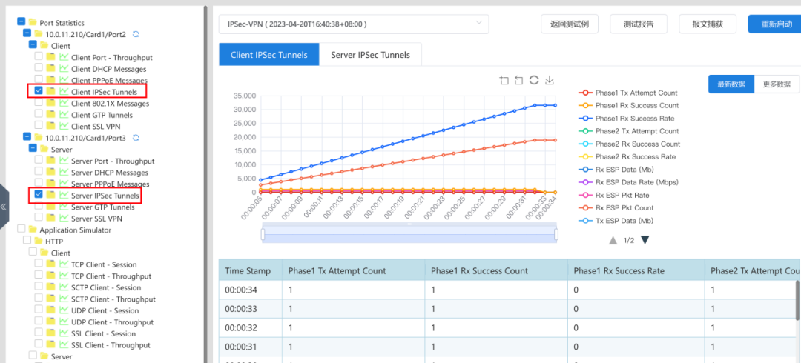Click the zoom reset icon above chart
Screen dimensions: 801x363
[519, 80]
